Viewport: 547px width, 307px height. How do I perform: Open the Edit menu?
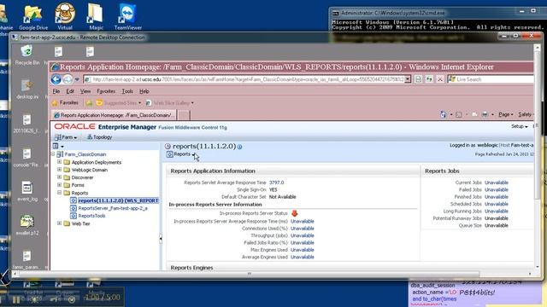click(x=70, y=91)
